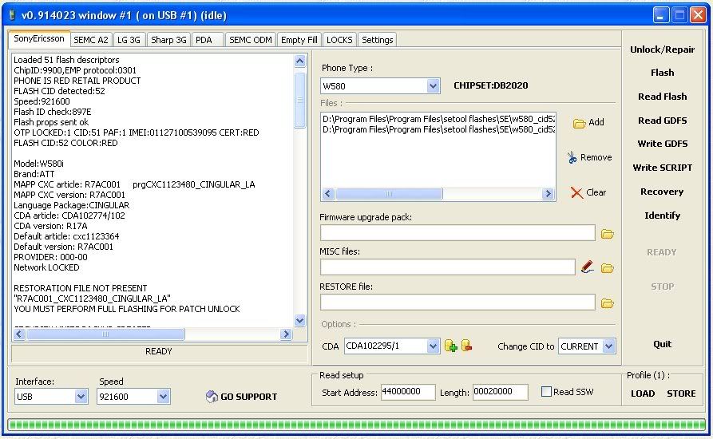The image size is (713, 439).
Task: Click the 'Model:W580i' log line
Action: pyautogui.click(x=38, y=164)
